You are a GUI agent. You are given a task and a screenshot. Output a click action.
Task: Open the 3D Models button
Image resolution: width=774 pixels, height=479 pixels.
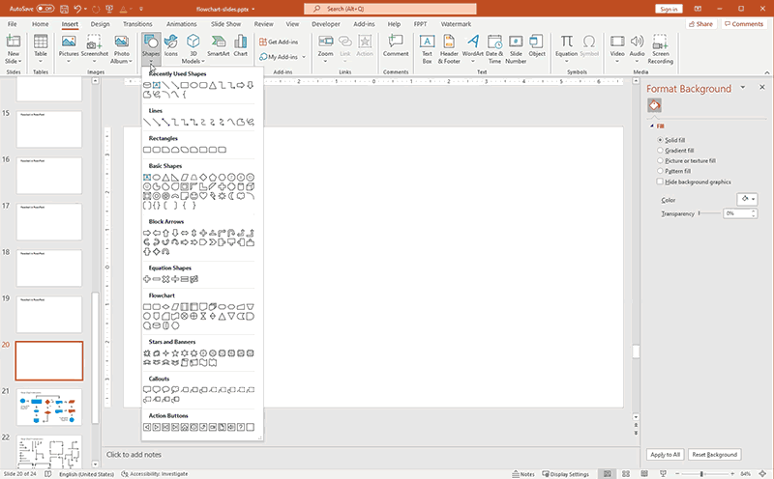pyautogui.click(x=193, y=47)
